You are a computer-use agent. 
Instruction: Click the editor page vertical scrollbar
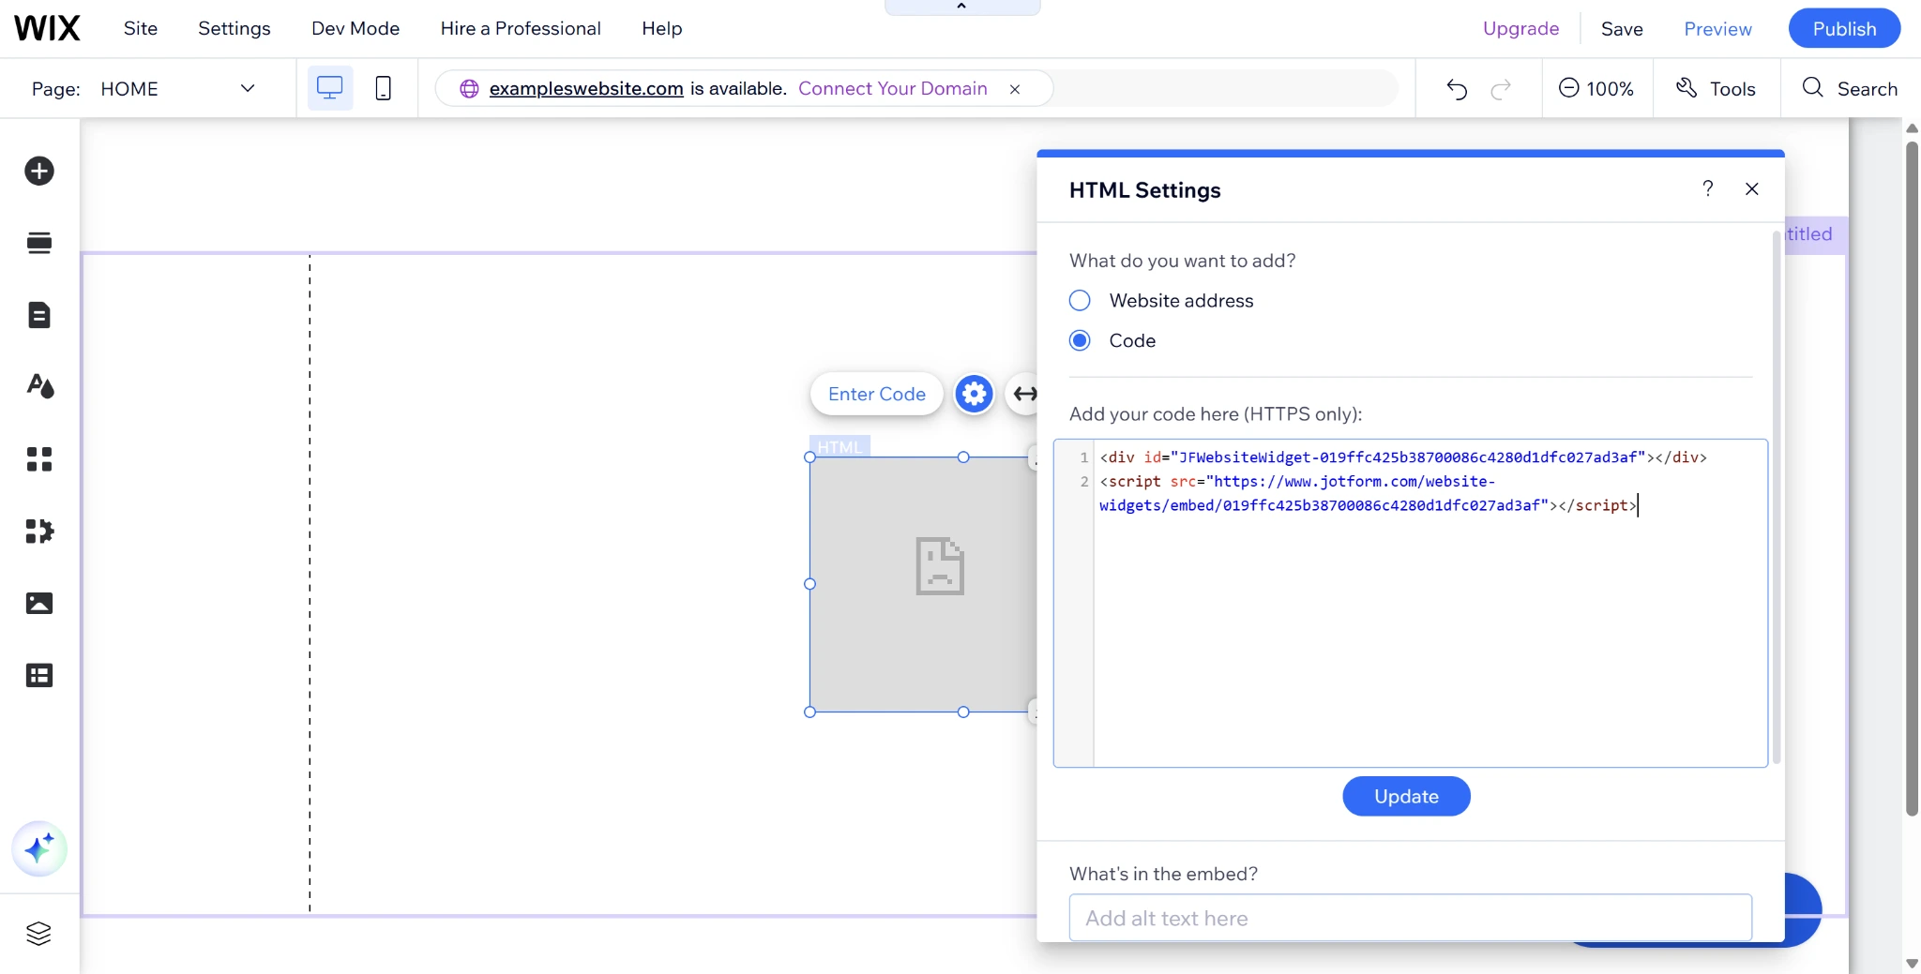tap(1912, 478)
